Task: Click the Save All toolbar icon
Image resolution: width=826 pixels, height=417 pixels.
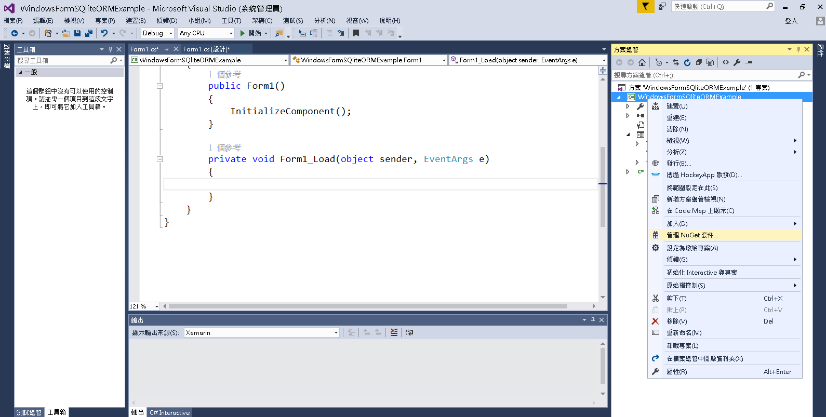Action: 89,33
